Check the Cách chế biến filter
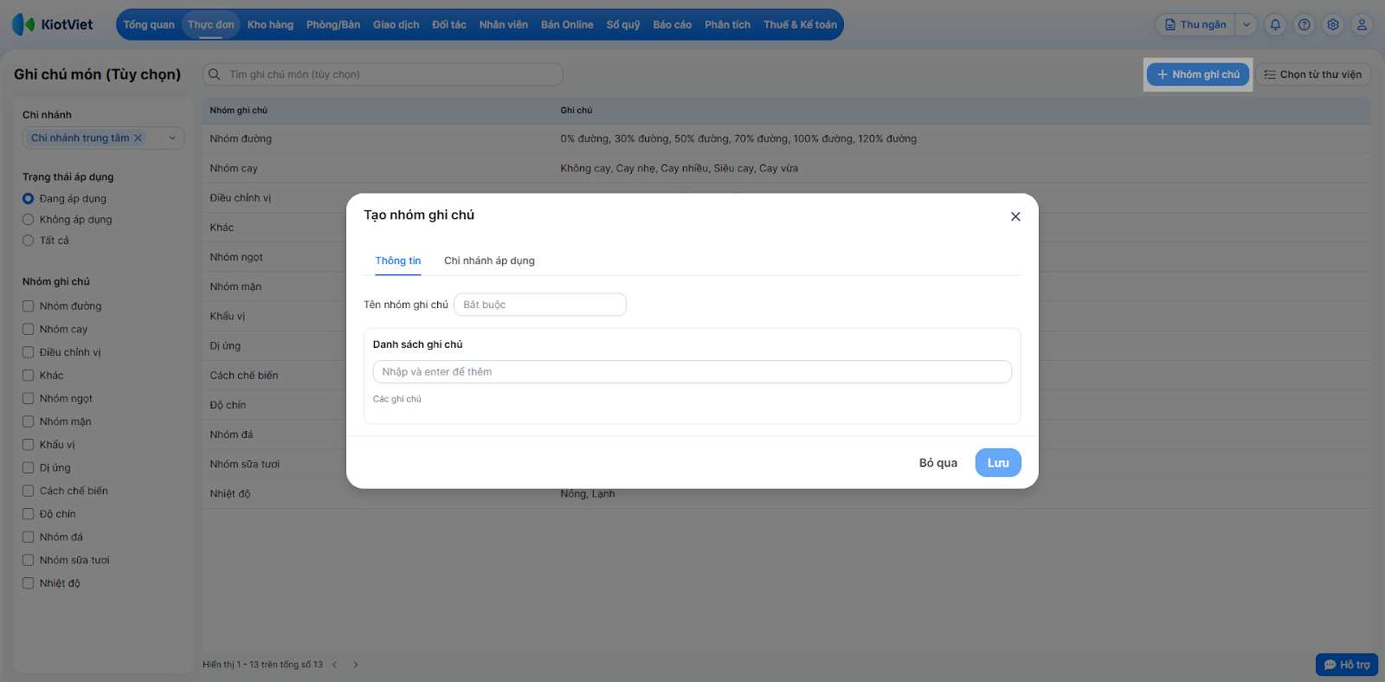This screenshot has height=682, width=1385. (x=29, y=491)
